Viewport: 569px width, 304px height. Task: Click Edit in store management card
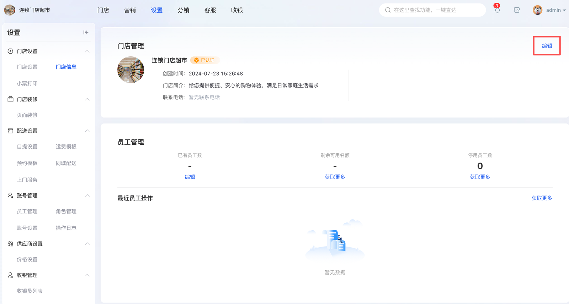point(547,46)
